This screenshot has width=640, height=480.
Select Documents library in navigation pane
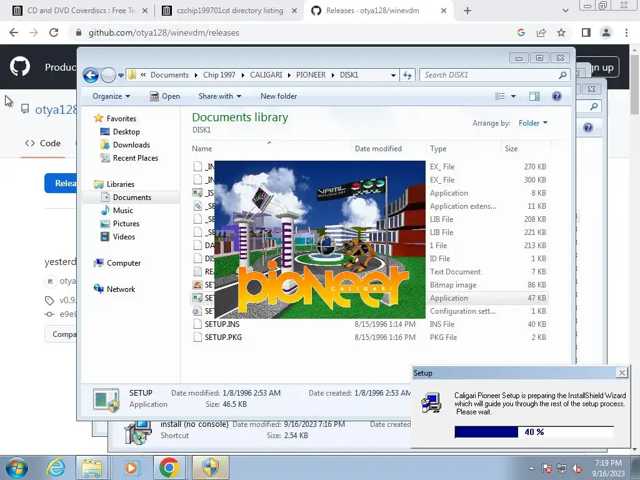132,197
